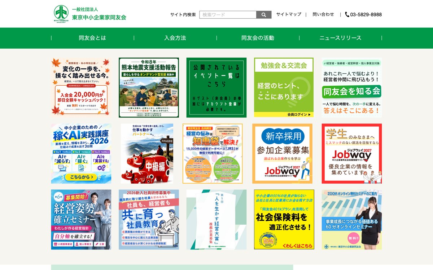Screen dimensions: 433x270
Task: Click the magnifier search button
Action: coord(264,15)
